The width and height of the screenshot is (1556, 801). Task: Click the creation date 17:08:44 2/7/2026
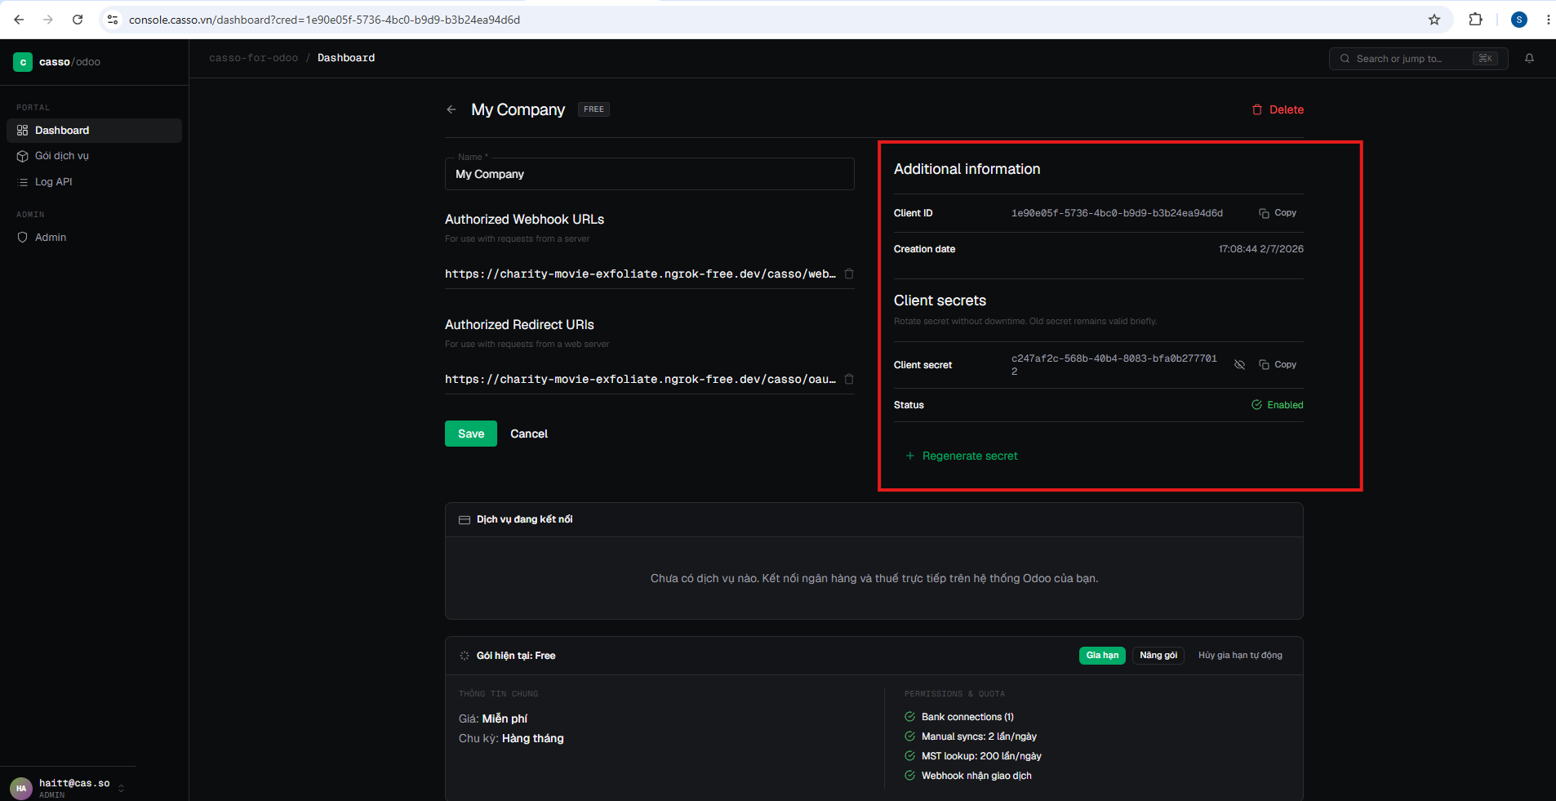coord(1261,249)
